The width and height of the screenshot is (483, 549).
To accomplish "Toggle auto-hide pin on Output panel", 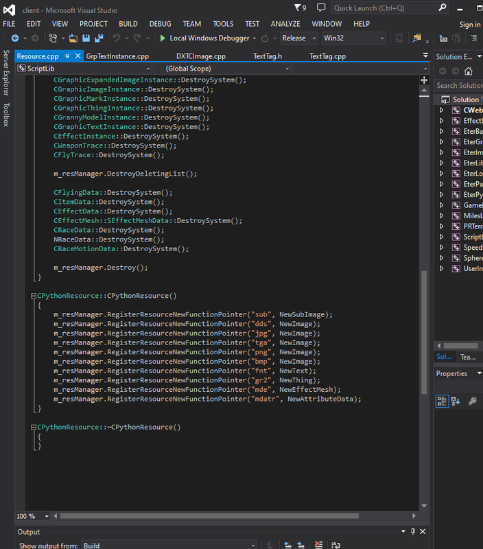I will tap(413, 531).
